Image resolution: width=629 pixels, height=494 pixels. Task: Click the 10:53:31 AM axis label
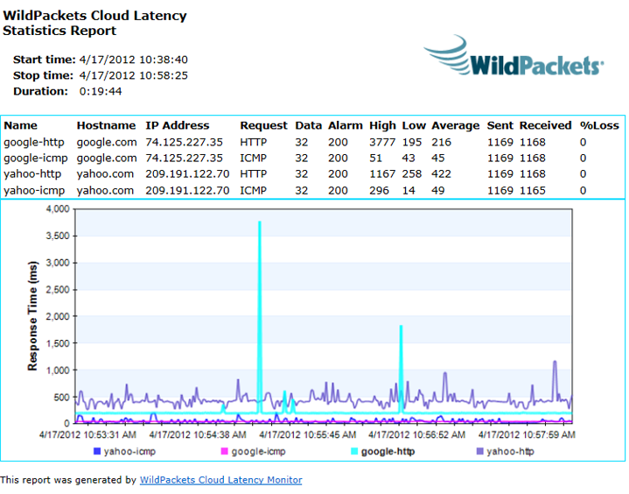point(87,434)
